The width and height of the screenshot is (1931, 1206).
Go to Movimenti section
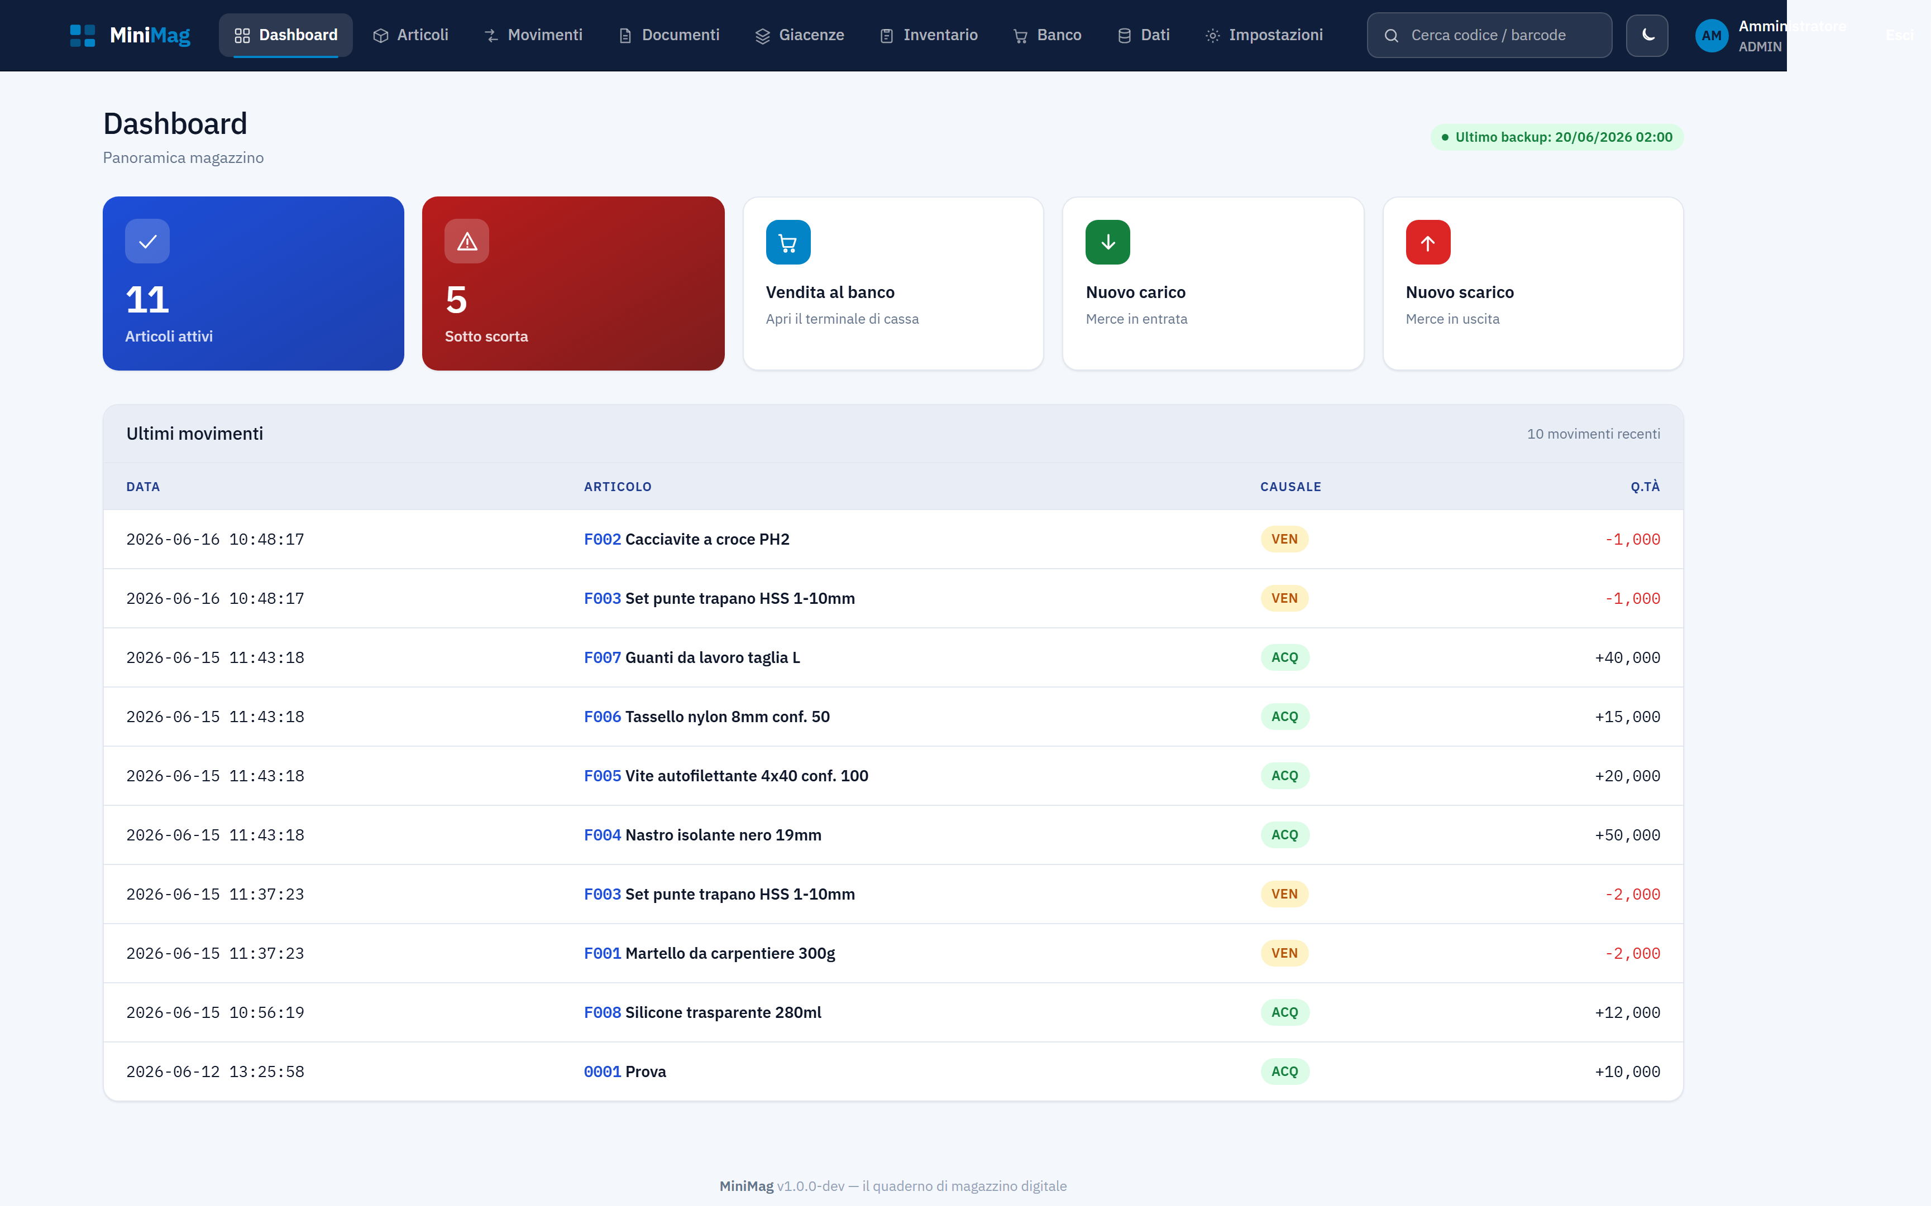point(533,35)
